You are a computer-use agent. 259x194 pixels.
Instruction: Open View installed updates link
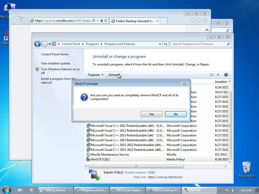56,63
